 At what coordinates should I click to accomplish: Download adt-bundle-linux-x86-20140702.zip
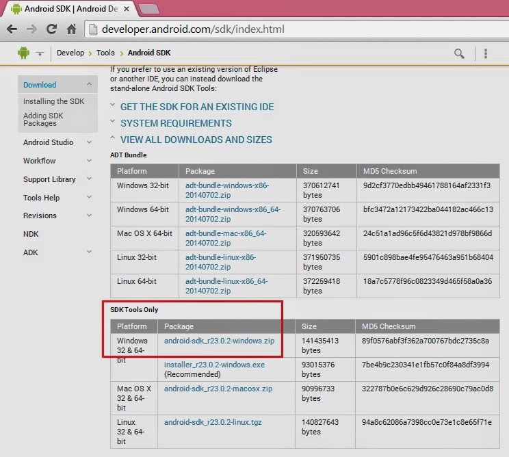(x=220, y=262)
